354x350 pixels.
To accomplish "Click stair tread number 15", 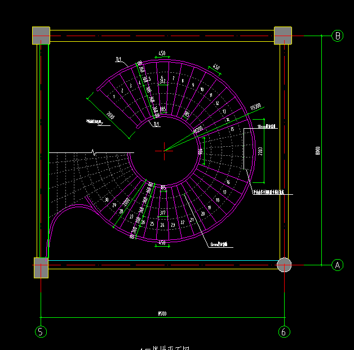I will [232, 129].
